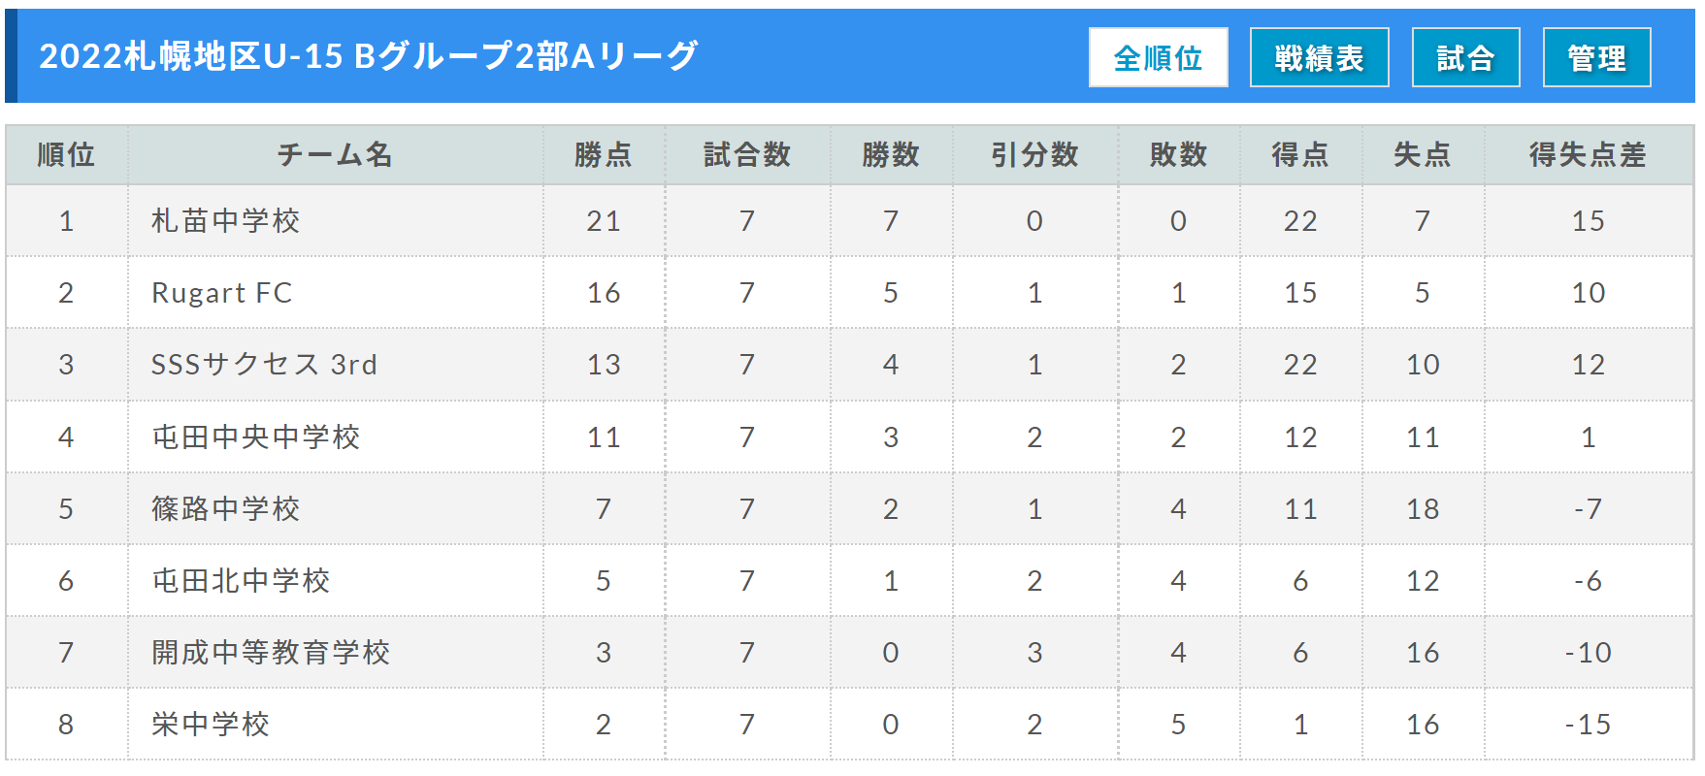The image size is (1705, 776).
Task: Click the 得点 column header
Action: [x=1300, y=155]
